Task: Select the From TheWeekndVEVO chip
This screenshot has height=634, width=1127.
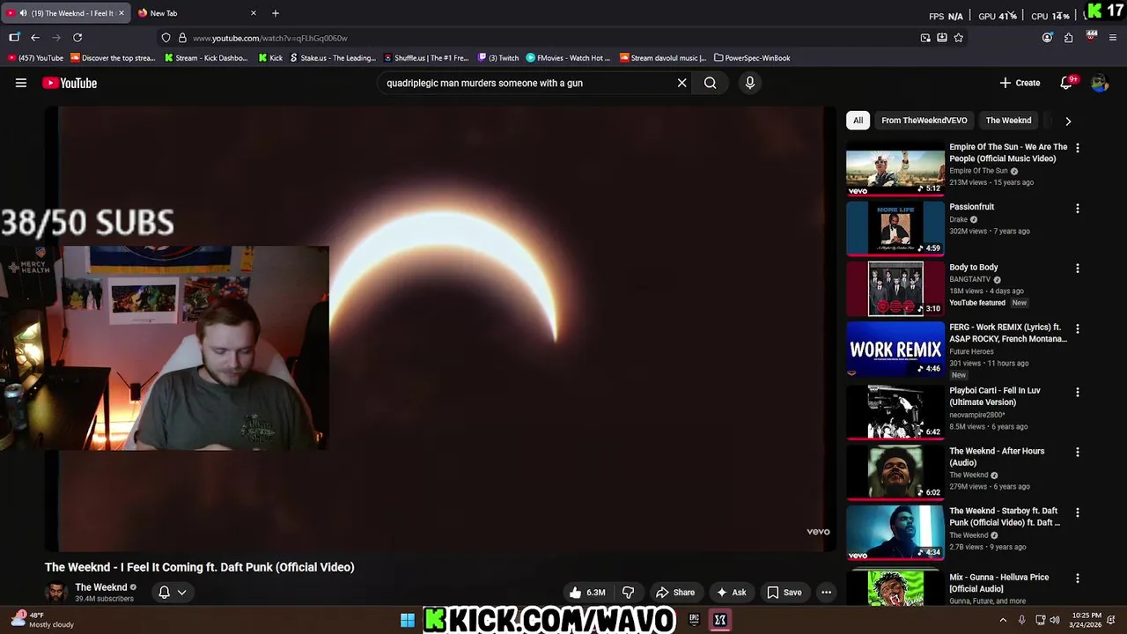Action: (924, 121)
